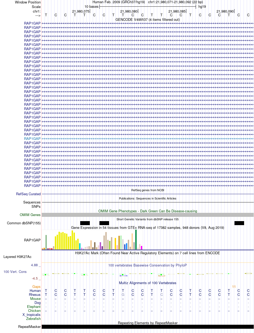Image resolution: width=254 pixels, height=333 pixels.
Task: Click 'Publications: Sequences in Scientific Articles' title
Action: [x=148, y=198]
